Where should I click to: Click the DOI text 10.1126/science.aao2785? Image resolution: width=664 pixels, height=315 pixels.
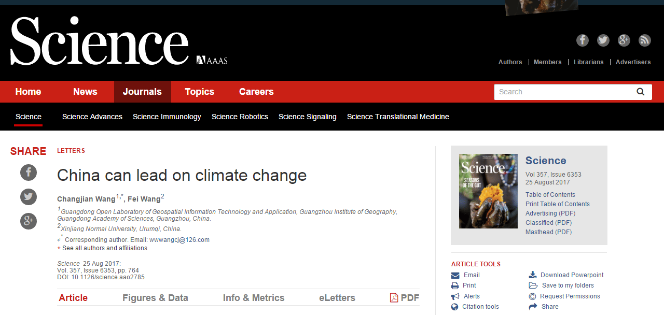(x=108, y=277)
